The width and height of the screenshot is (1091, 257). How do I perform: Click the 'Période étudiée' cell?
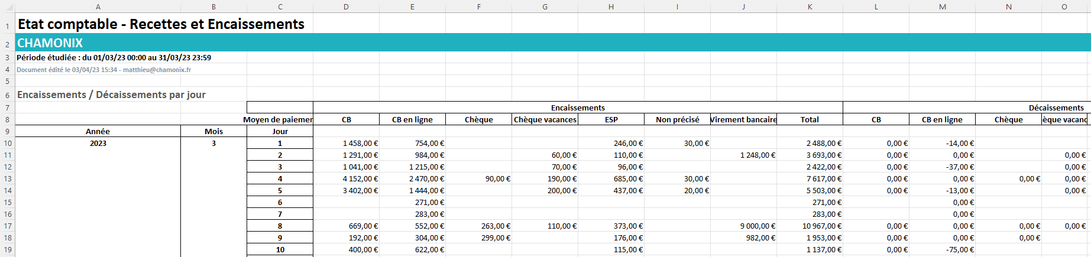pos(114,58)
